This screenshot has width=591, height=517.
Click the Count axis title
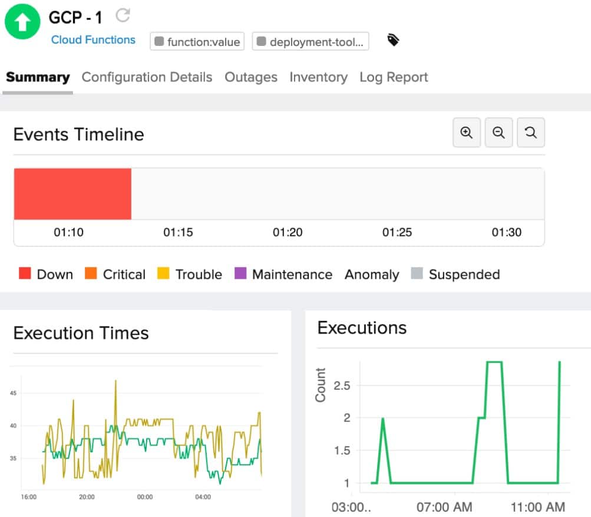click(x=321, y=385)
